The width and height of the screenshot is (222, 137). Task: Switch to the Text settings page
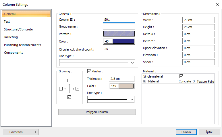pos(7,22)
